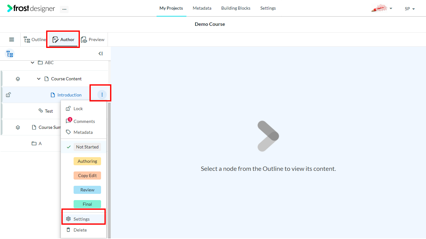Open the hamburger menu in the toolbar
The image size is (426, 239).
click(12, 40)
